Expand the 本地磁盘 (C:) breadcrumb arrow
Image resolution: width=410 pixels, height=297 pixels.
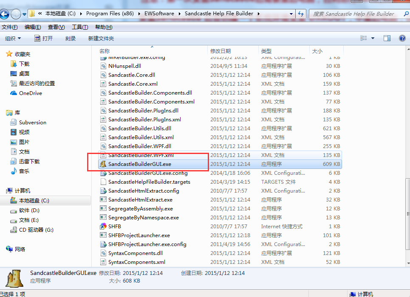pos(81,14)
